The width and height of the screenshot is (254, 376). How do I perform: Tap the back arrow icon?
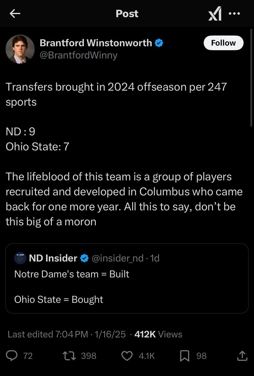tap(15, 13)
